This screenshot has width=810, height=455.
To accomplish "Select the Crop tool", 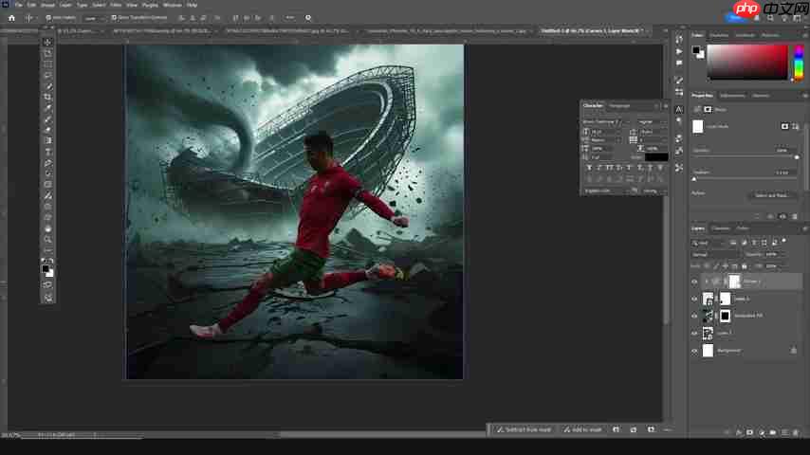I will tap(47, 97).
